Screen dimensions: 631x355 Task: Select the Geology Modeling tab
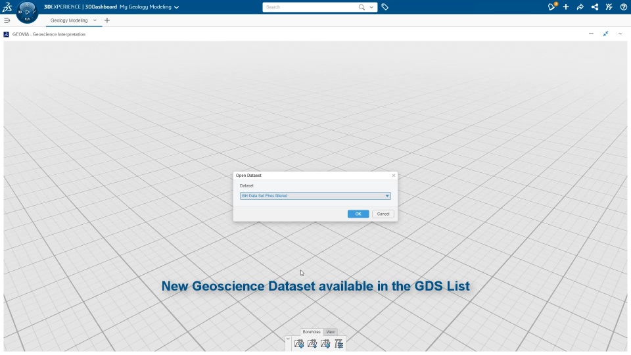[x=69, y=20]
